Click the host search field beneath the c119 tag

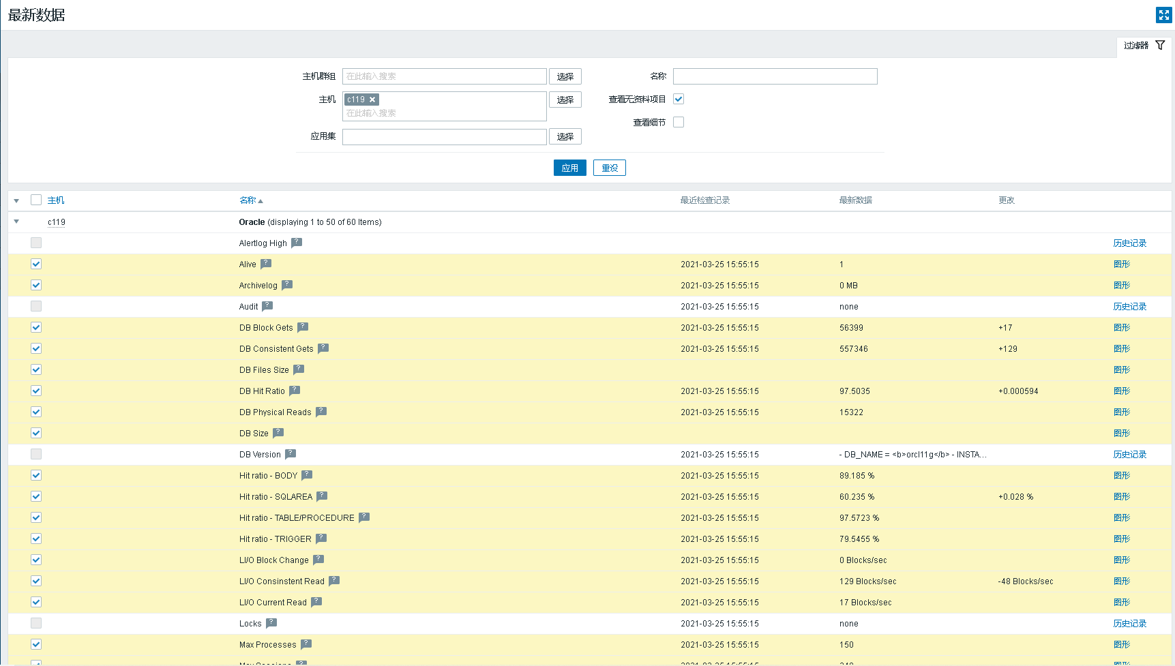click(445, 113)
